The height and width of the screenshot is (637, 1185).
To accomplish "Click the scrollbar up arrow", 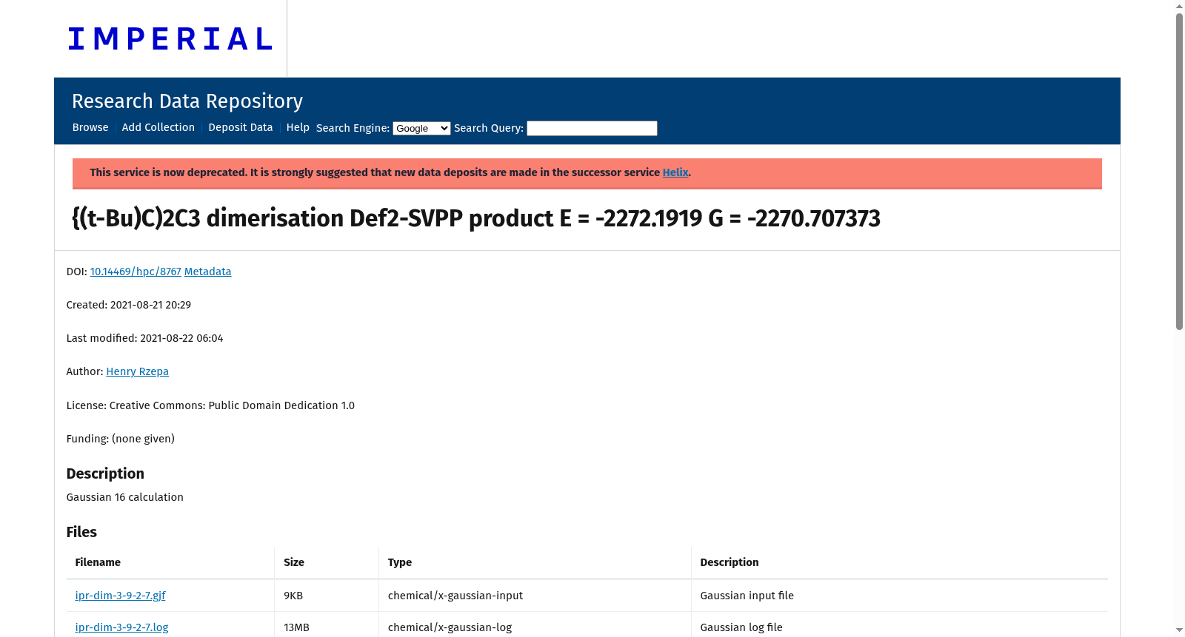I will tap(1179, 6).
